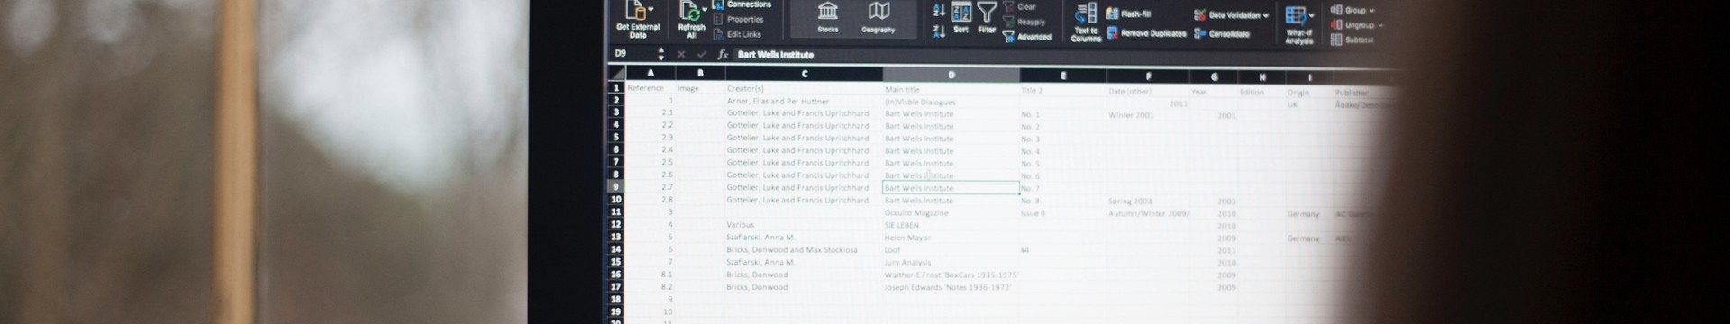Select the Geography data type
Viewport: 1730px width, 324px height.
click(x=878, y=17)
